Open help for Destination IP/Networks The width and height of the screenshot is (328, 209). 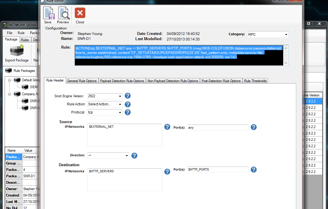(167, 172)
